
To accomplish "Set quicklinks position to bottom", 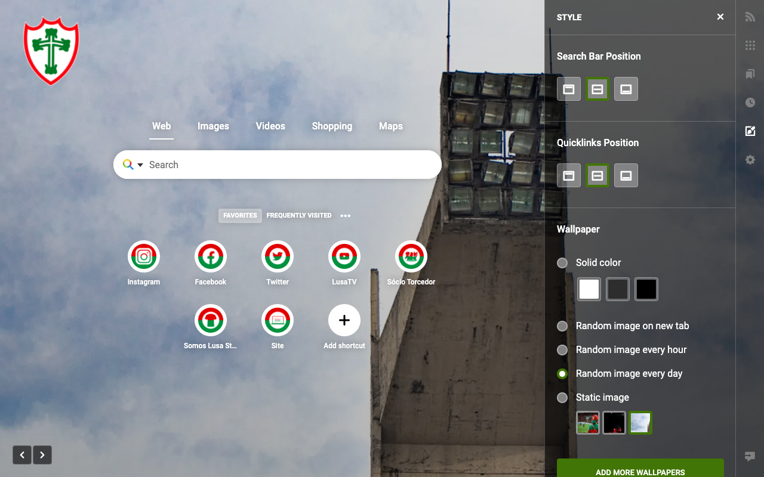I will click(x=626, y=176).
